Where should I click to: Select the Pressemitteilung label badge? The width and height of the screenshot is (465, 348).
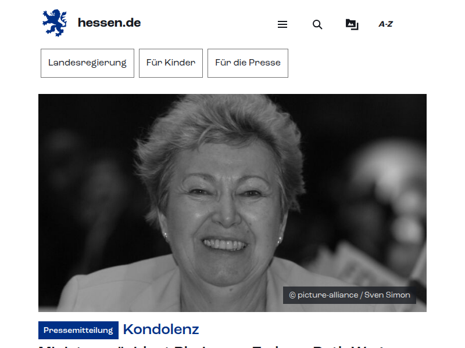click(x=78, y=330)
